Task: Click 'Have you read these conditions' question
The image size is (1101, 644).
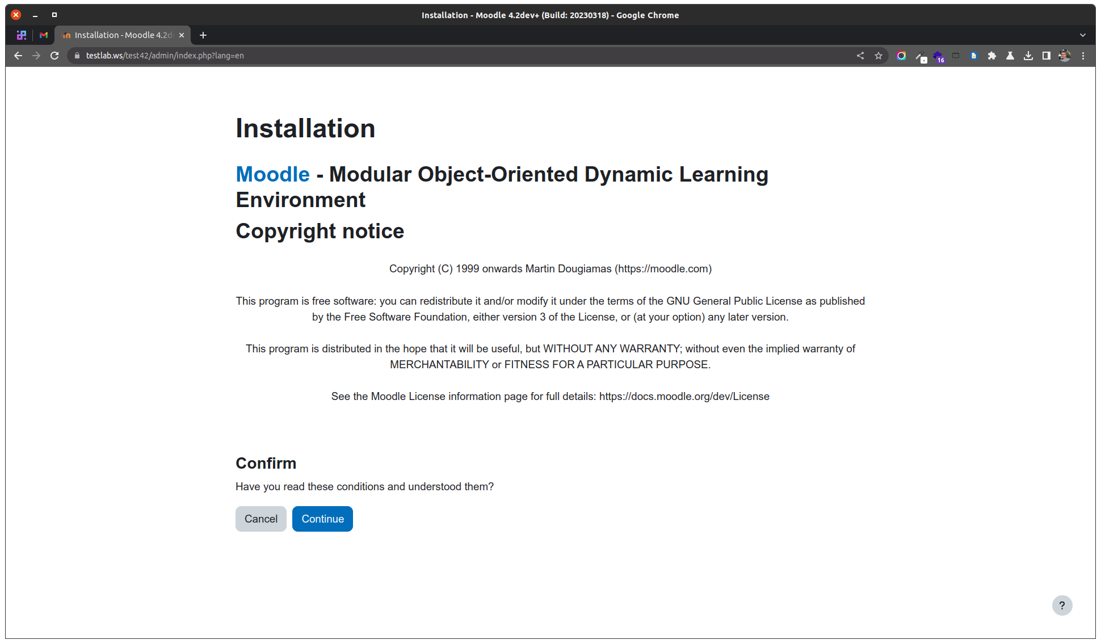Action: [x=365, y=486]
